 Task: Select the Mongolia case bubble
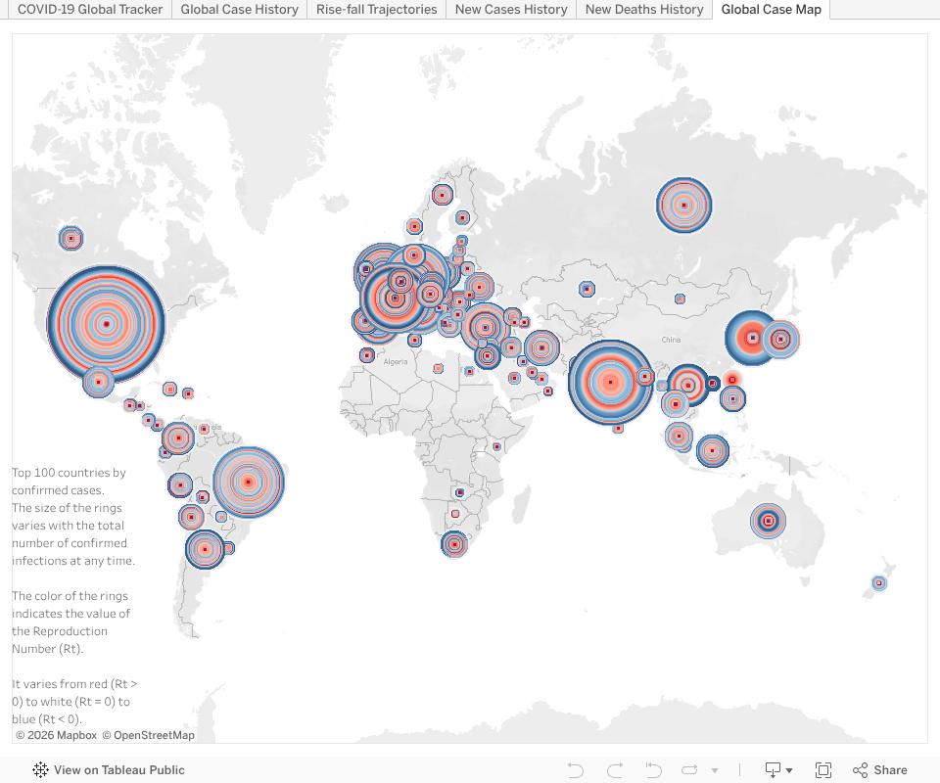680,299
